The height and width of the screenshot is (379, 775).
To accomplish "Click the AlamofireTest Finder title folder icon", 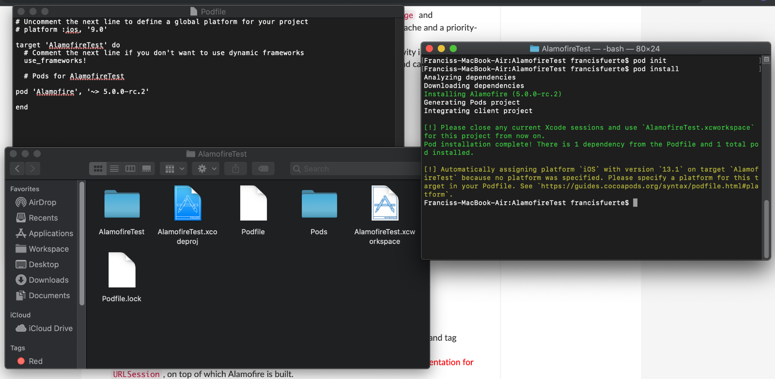I will click(191, 154).
